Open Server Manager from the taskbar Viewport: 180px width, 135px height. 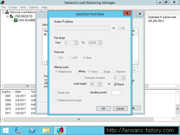tap(18, 131)
